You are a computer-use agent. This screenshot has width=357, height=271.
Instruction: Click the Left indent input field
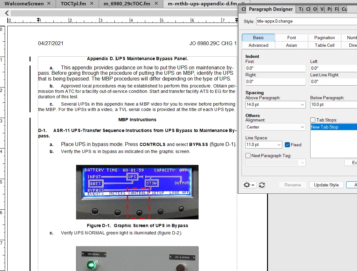[333, 68]
